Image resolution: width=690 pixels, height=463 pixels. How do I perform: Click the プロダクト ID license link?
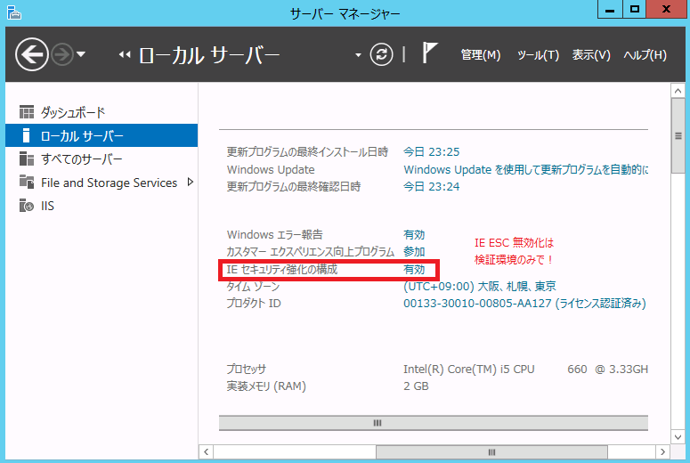[x=524, y=304]
